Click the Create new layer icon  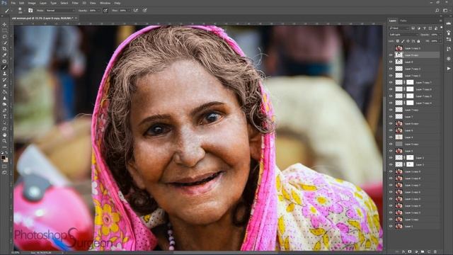tap(429, 251)
